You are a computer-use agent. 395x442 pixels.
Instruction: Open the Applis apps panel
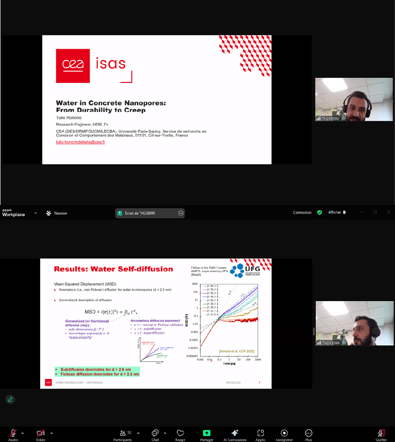tap(260, 435)
